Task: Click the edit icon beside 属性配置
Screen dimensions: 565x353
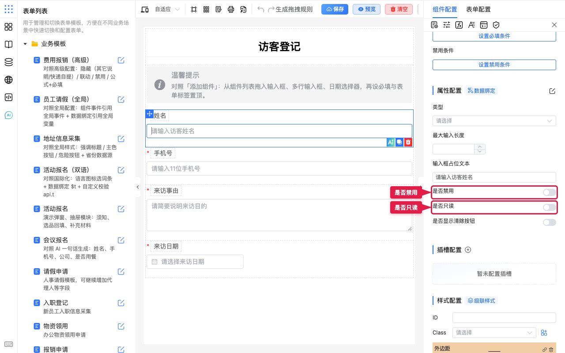Action: click(x=552, y=91)
